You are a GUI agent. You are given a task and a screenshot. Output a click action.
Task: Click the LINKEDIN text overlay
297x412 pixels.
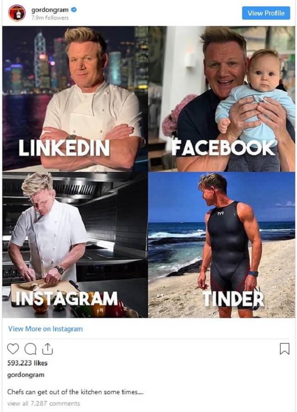coord(64,148)
